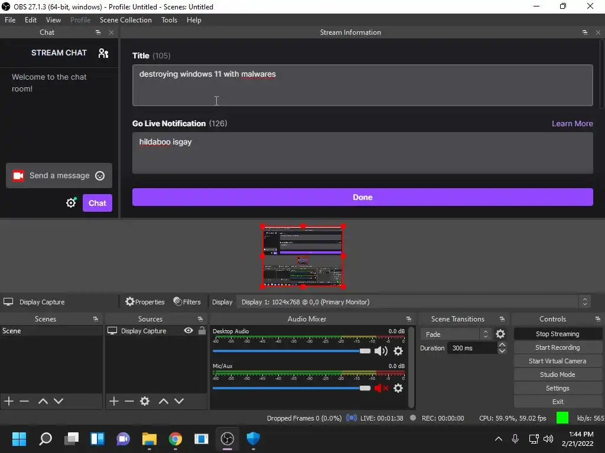The image size is (605, 453).
Task: Move source down arrow in Sources panel
Action: coord(179,401)
